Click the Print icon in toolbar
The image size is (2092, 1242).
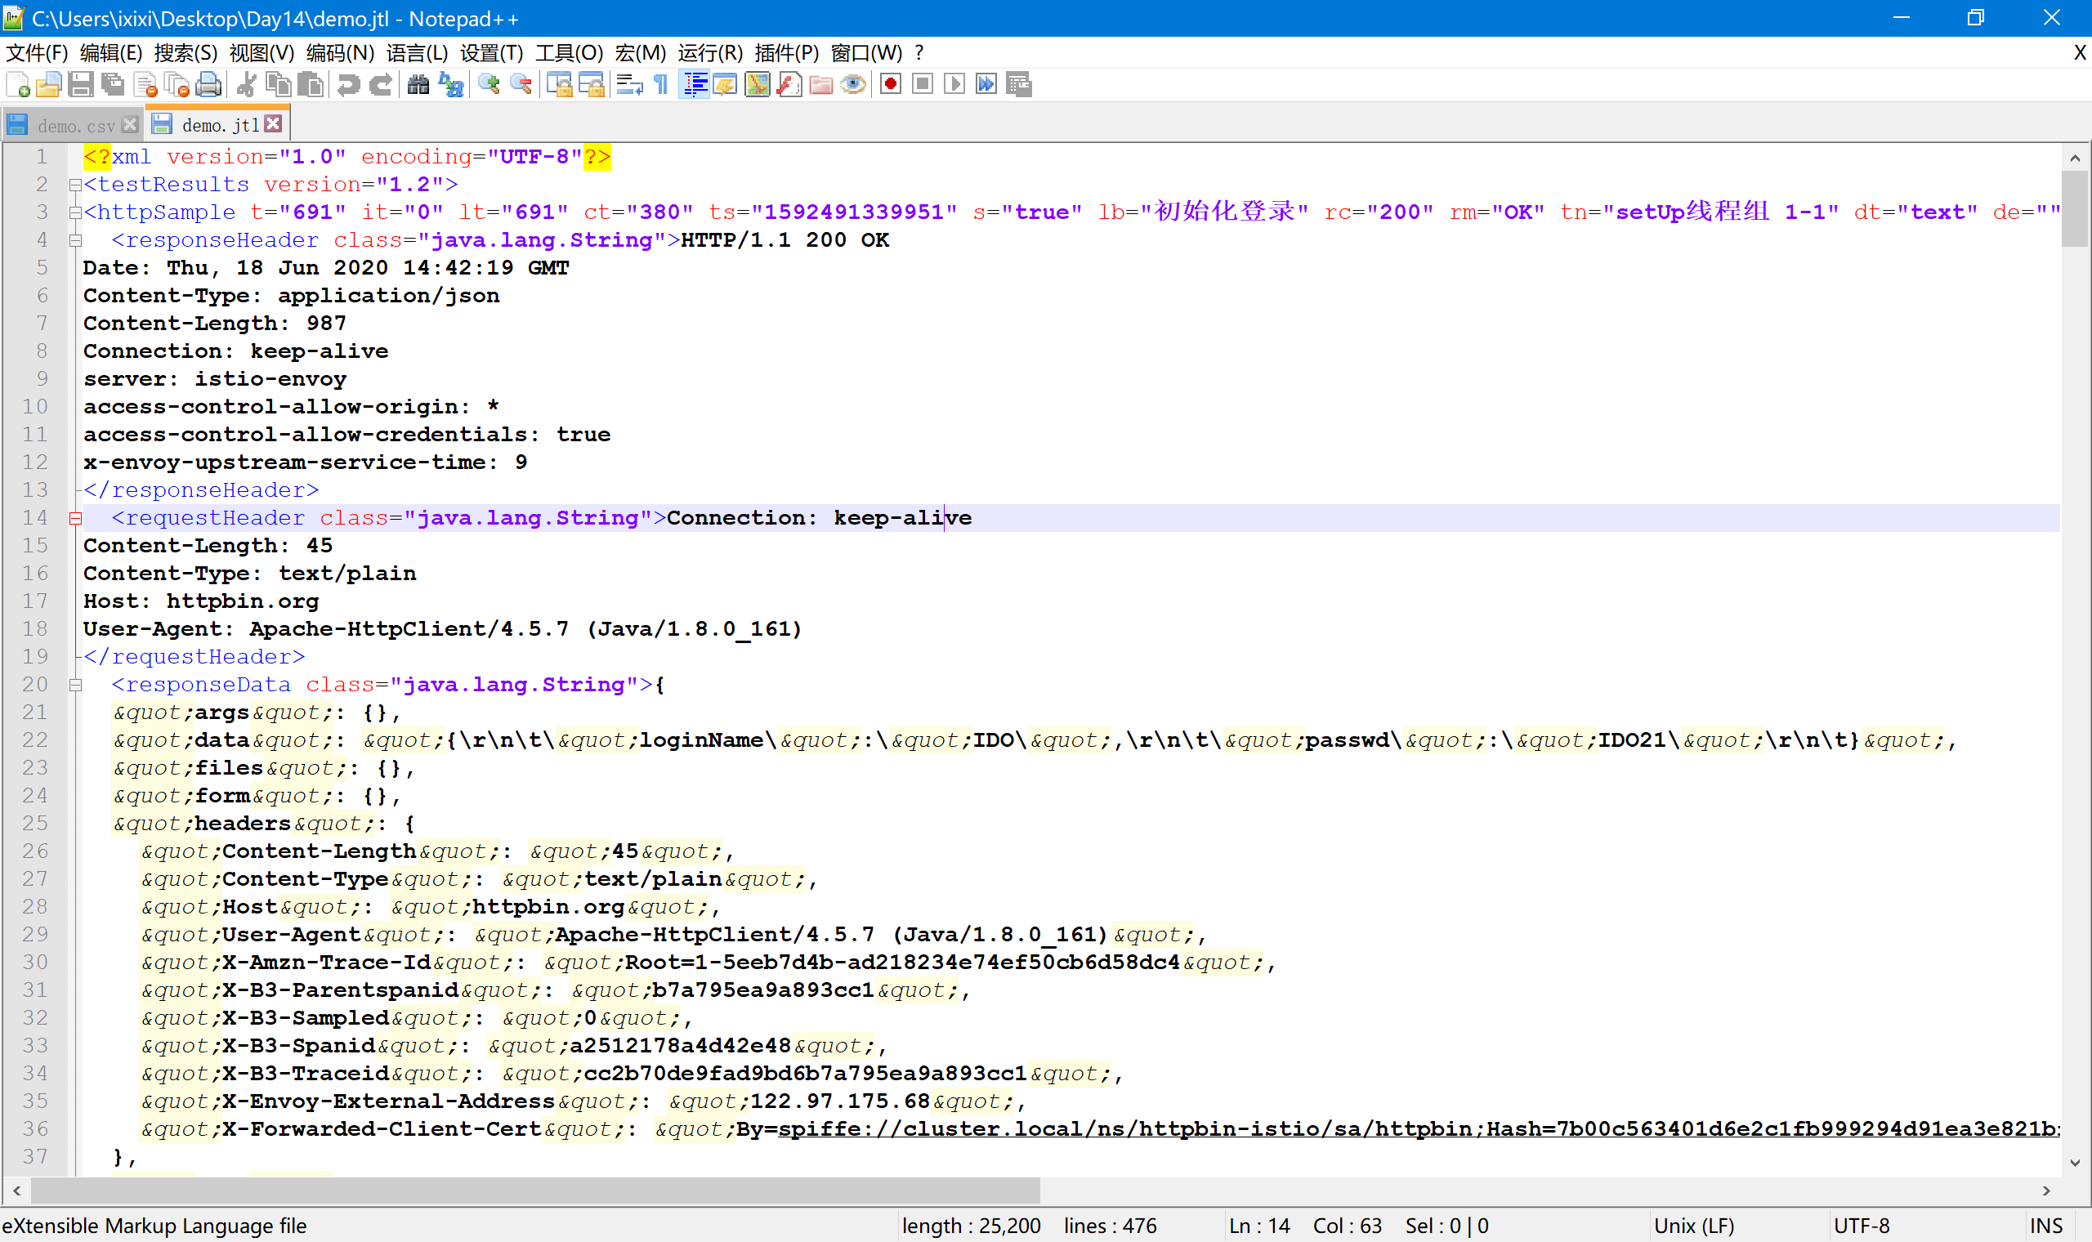click(209, 84)
